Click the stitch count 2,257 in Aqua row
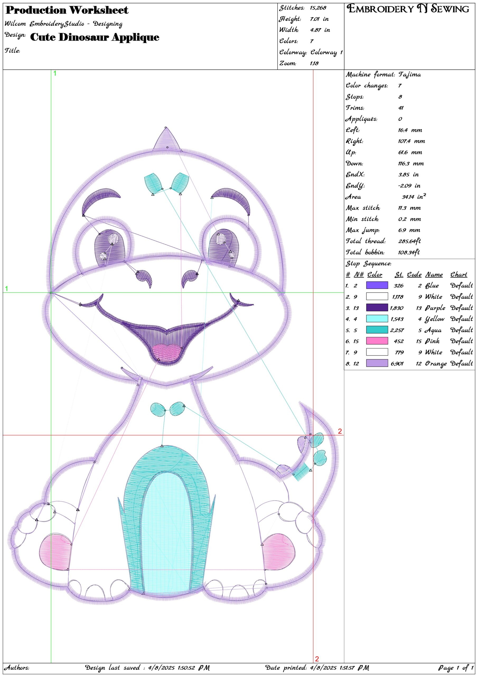 pos(397,330)
